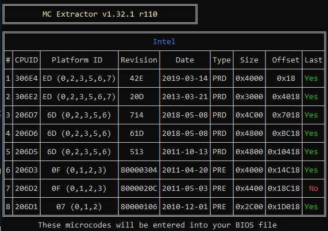Click the red No in row 7
This screenshot has width=328, height=231.
(314, 189)
